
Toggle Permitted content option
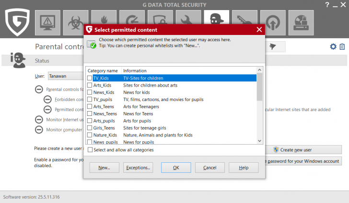47,109
